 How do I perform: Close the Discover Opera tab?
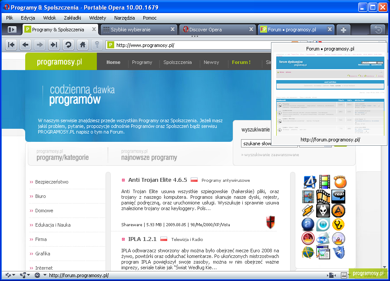pyautogui.click(x=251, y=29)
